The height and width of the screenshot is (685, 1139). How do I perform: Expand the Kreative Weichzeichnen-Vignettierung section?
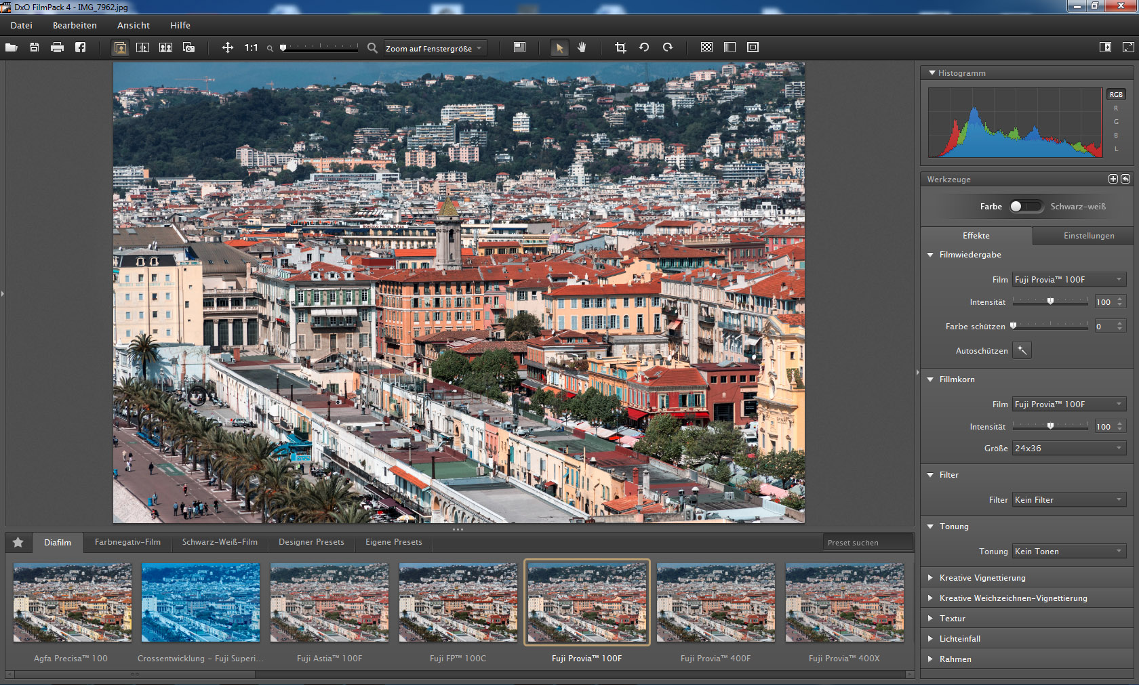point(930,598)
